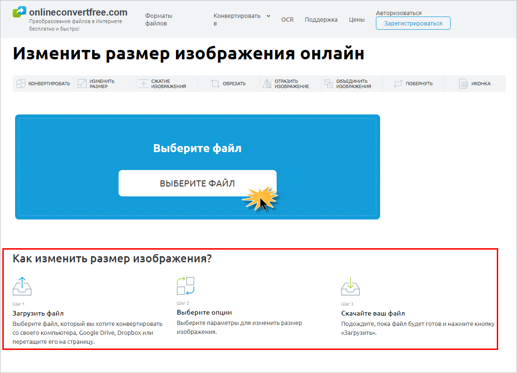Select the Сжатие изображения tab label
Viewport: 517px width, 373px height.
tap(168, 83)
